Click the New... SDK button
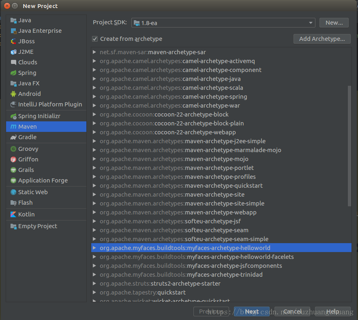 click(334, 23)
